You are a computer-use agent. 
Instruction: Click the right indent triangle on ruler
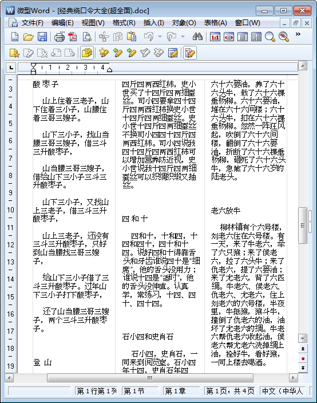coord(109,70)
